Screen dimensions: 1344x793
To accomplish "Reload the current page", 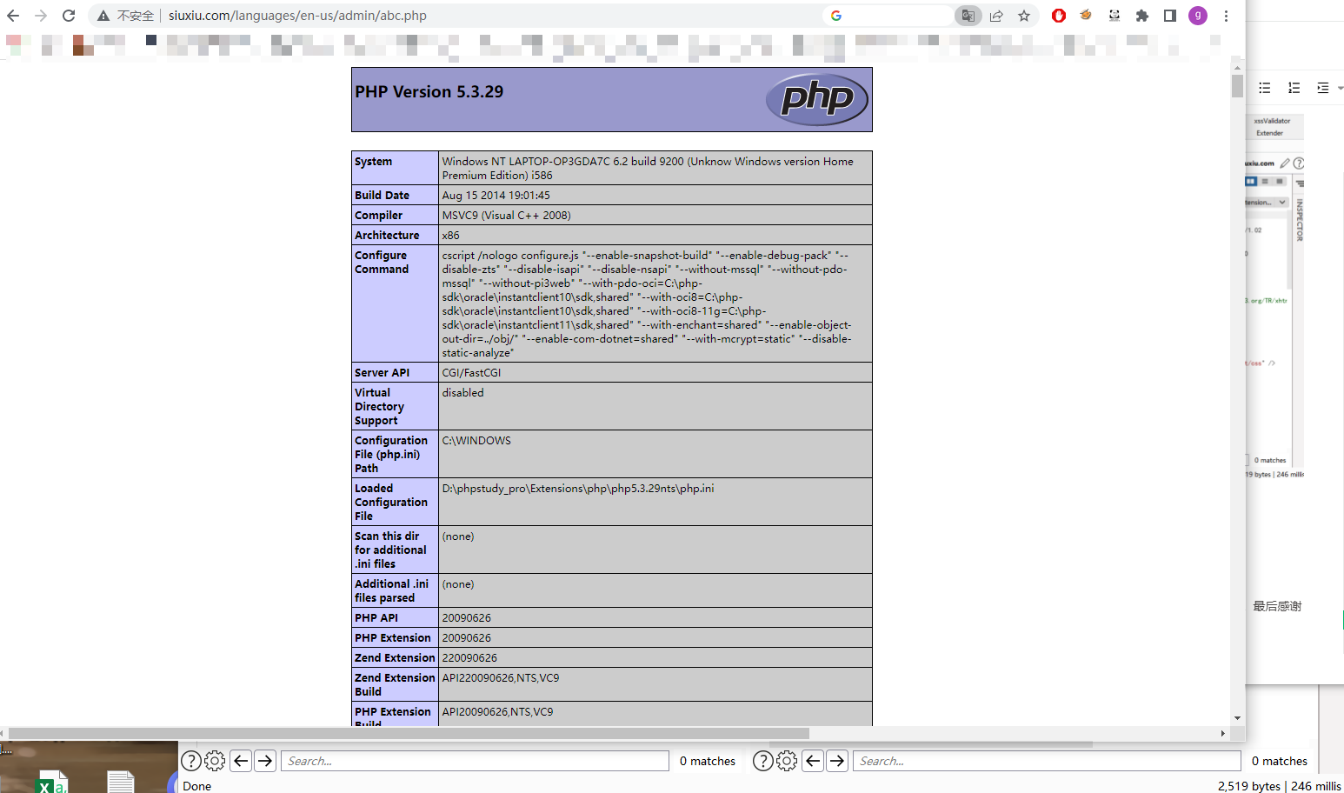I will pos(69,16).
